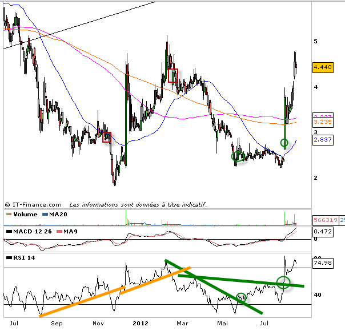Screen dimensions: 345x331
Task: Select the black trend line at top of the chart
Action: point(80,26)
